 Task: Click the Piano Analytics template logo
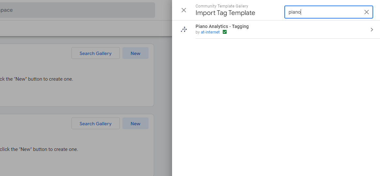[x=184, y=30]
